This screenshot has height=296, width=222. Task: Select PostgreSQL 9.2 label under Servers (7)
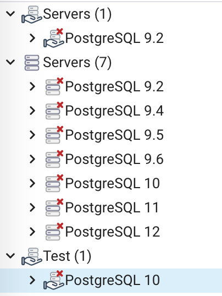(x=114, y=87)
